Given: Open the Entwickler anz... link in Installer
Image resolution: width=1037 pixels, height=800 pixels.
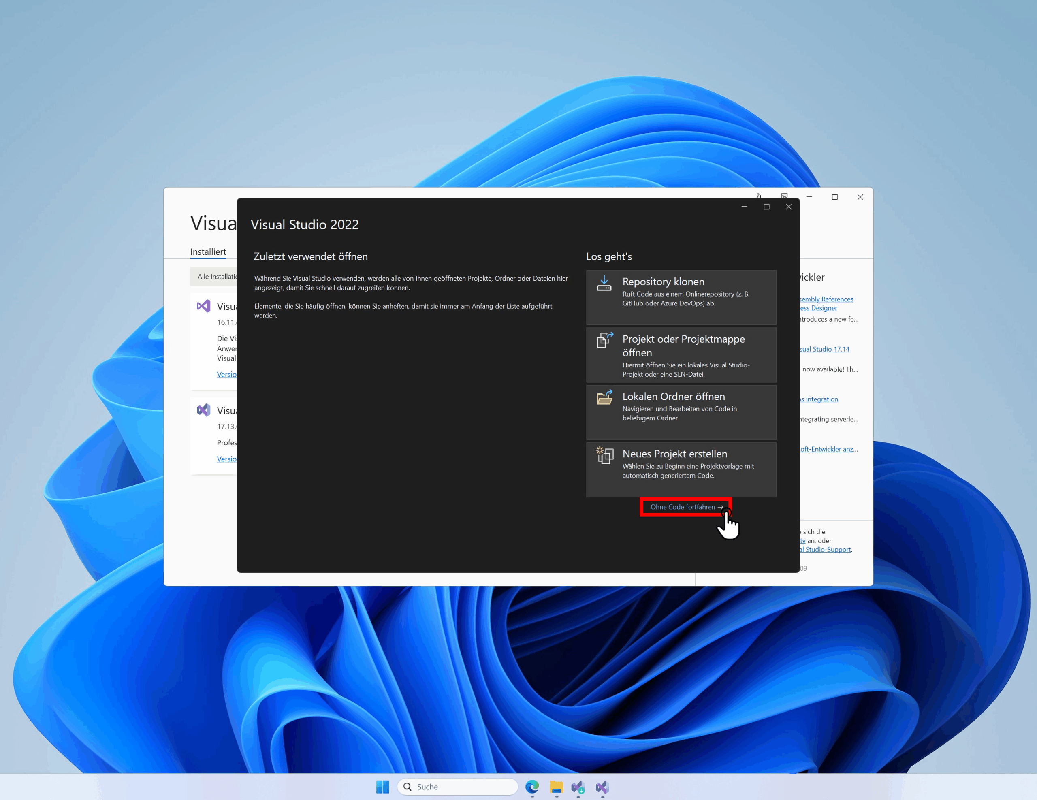Looking at the screenshot, I should click(x=829, y=449).
